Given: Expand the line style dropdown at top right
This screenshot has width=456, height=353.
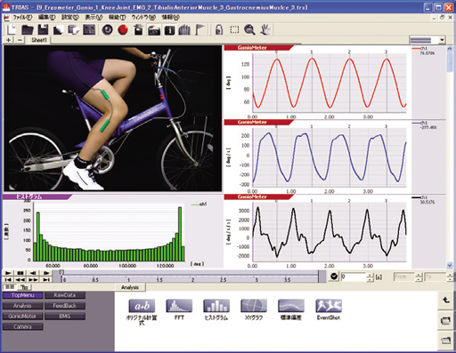Looking at the screenshot, I should click(x=442, y=40).
